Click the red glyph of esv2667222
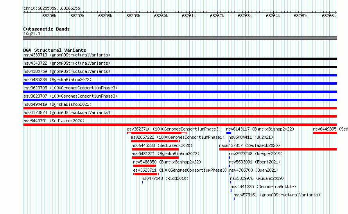 pyautogui.click(x=155, y=141)
